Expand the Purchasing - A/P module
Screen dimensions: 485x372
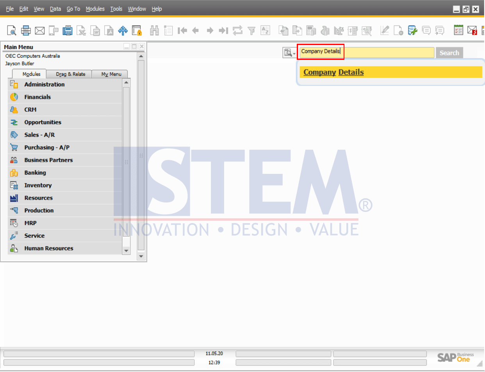(x=65, y=147)
